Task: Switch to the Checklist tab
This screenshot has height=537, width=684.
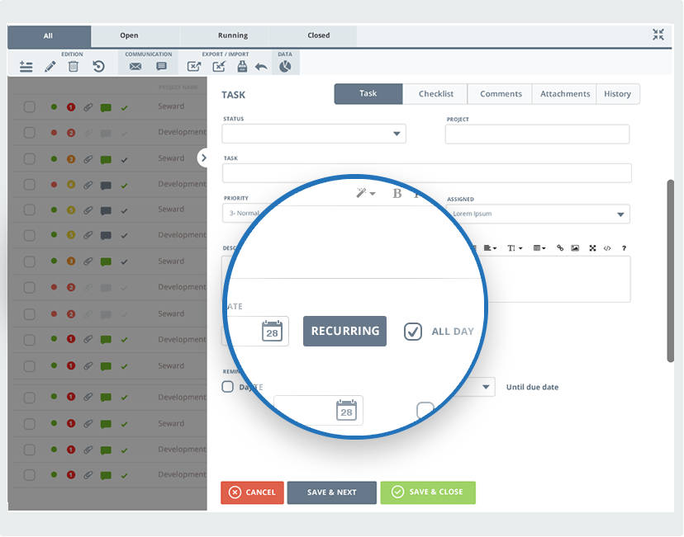Action: [x=435, y=94]
